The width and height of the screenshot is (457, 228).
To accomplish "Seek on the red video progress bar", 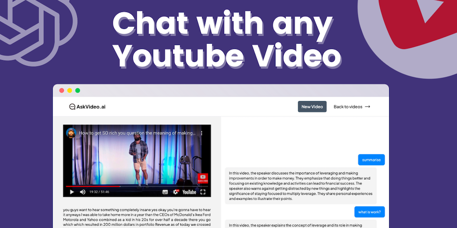I will (x=137, y=187).
